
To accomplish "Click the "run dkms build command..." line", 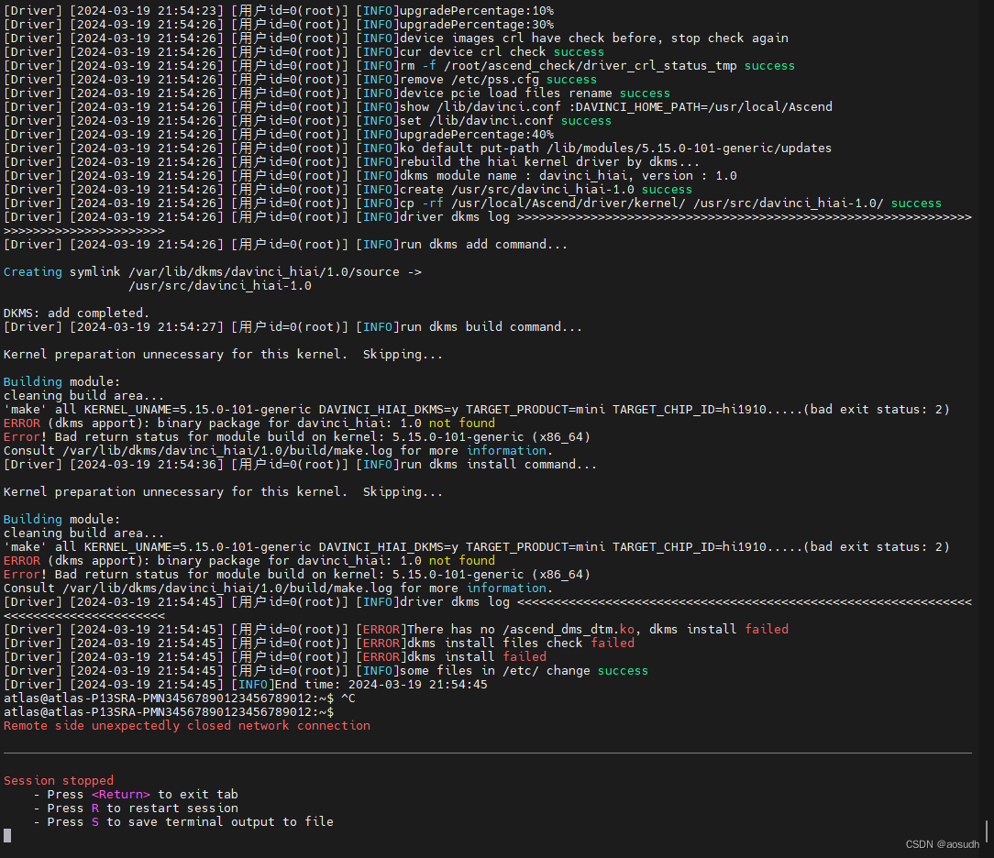I will (x=293, y=327).
